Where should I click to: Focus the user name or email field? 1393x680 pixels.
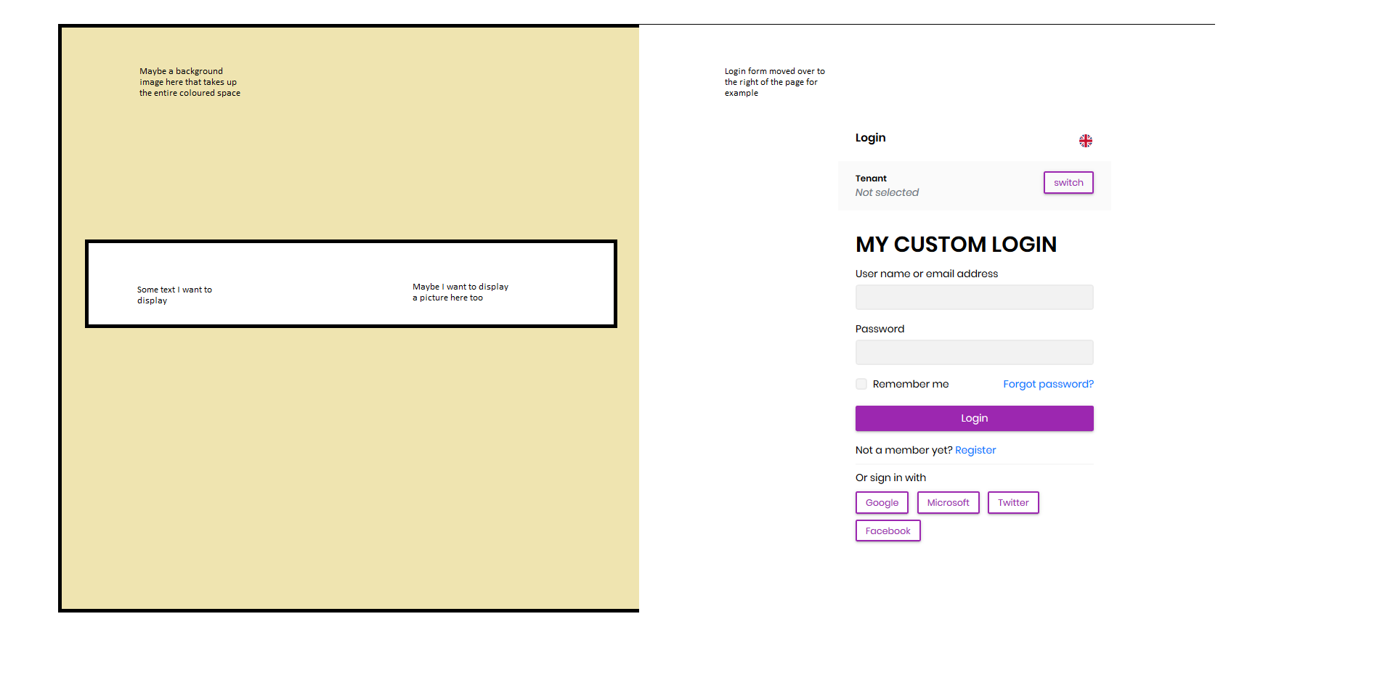click(x=974, y=298)
